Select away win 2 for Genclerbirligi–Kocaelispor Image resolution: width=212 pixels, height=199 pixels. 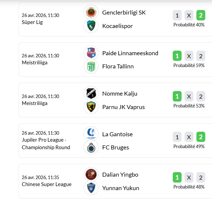pos(201,15)
